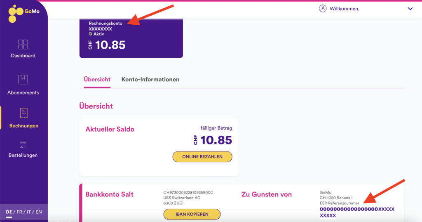Switch language to EN
The height and width of the screenshot is (222, 422).
tap(39, 212)
